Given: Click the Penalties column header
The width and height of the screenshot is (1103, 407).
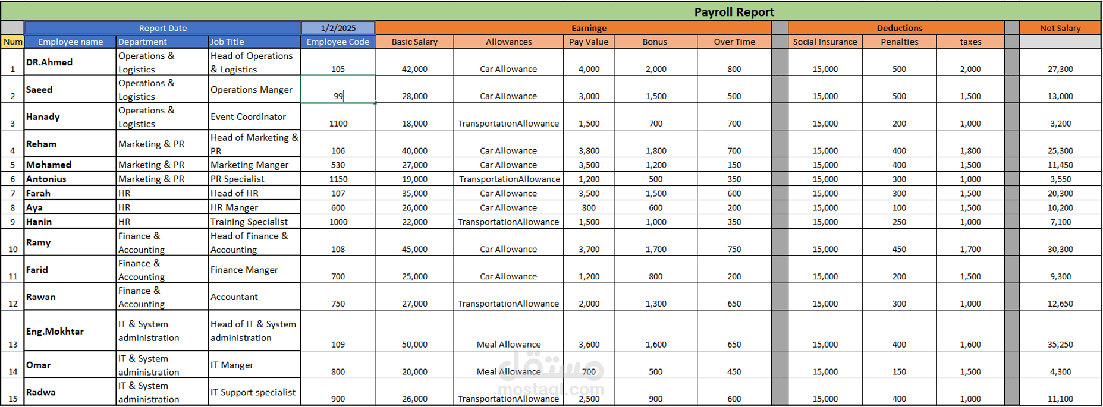Looking at the screenshot, I should [x=899, y=42].
